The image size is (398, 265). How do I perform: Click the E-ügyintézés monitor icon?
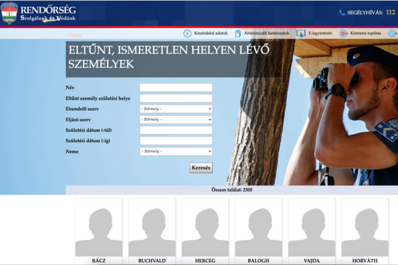pyautogui.click(x=301, y=33)
